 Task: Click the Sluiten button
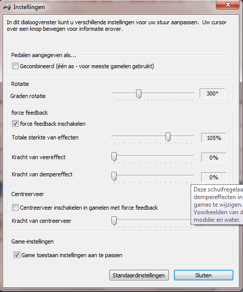pos(204,275)
